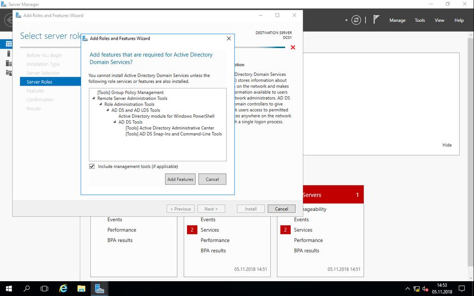
Task: Open Events in the middle tile
Action: pyautogui.click(x=208, y=220)
